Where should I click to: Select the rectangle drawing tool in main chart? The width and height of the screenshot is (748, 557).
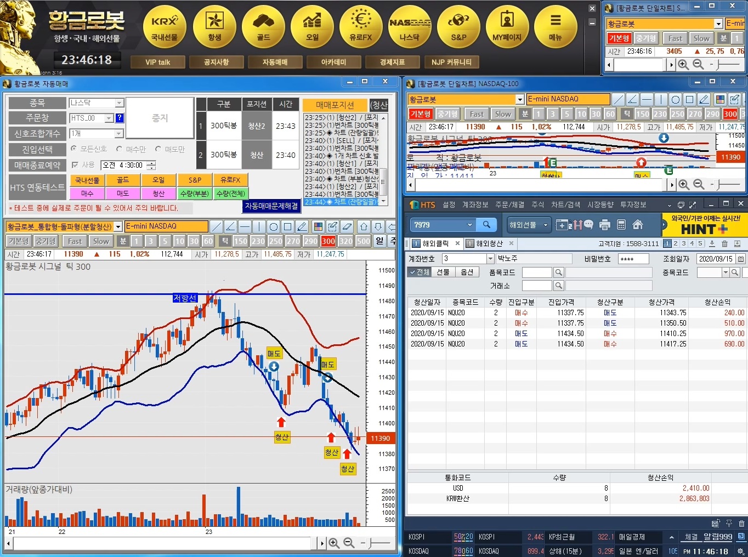point(288,226)
